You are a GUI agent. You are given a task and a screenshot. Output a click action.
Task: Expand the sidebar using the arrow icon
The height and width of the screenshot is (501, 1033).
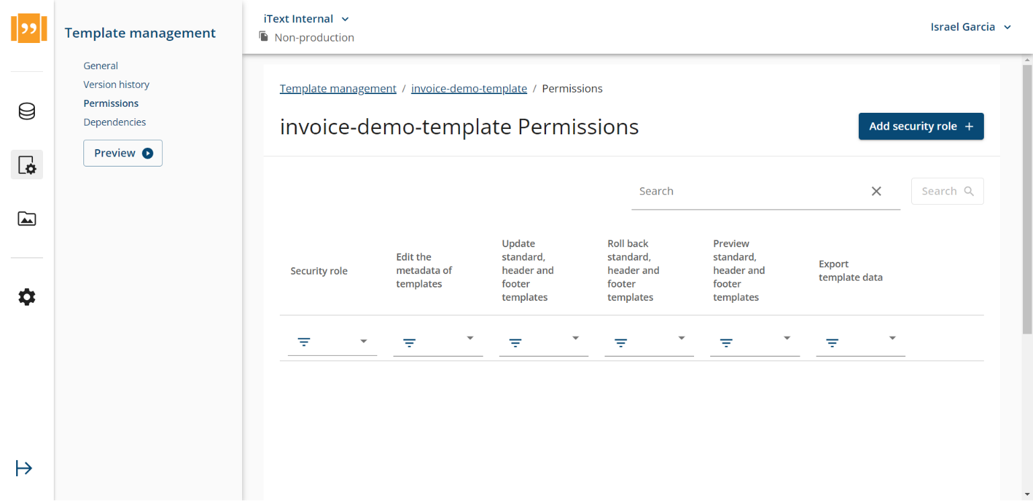tap(24, 468)
